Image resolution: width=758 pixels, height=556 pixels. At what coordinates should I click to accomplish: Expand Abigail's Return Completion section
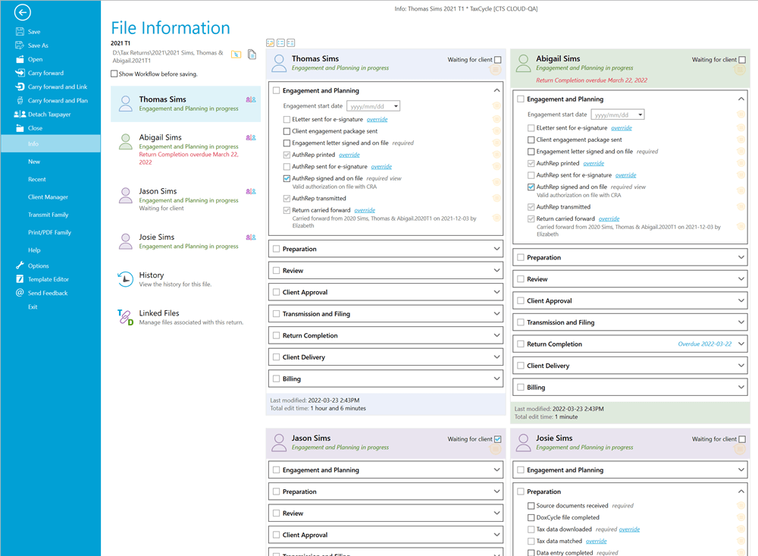point(741,344)
